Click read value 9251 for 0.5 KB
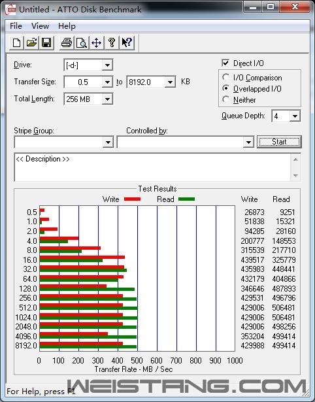The width and height of the screenshot is (315, 402). click(x=288, y=212)
